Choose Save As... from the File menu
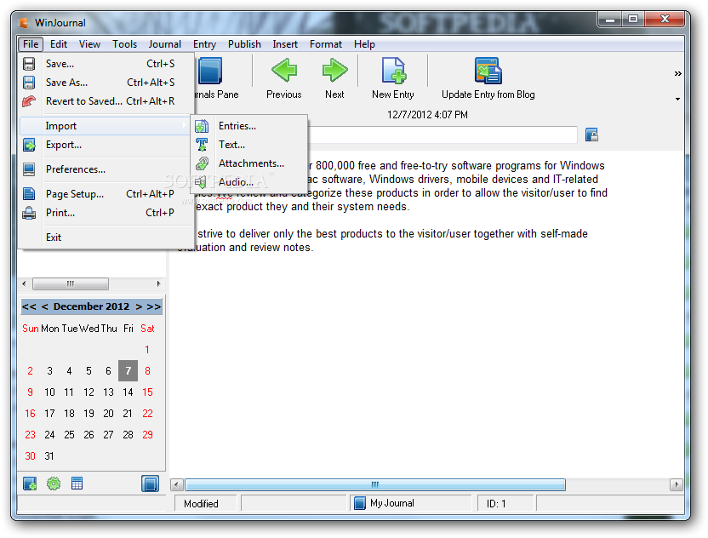708x538 pixels. [105, 83]
